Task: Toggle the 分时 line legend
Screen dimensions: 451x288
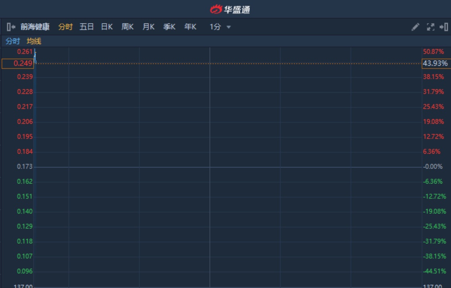Action: pyautogui.click(x=13, y=41)
